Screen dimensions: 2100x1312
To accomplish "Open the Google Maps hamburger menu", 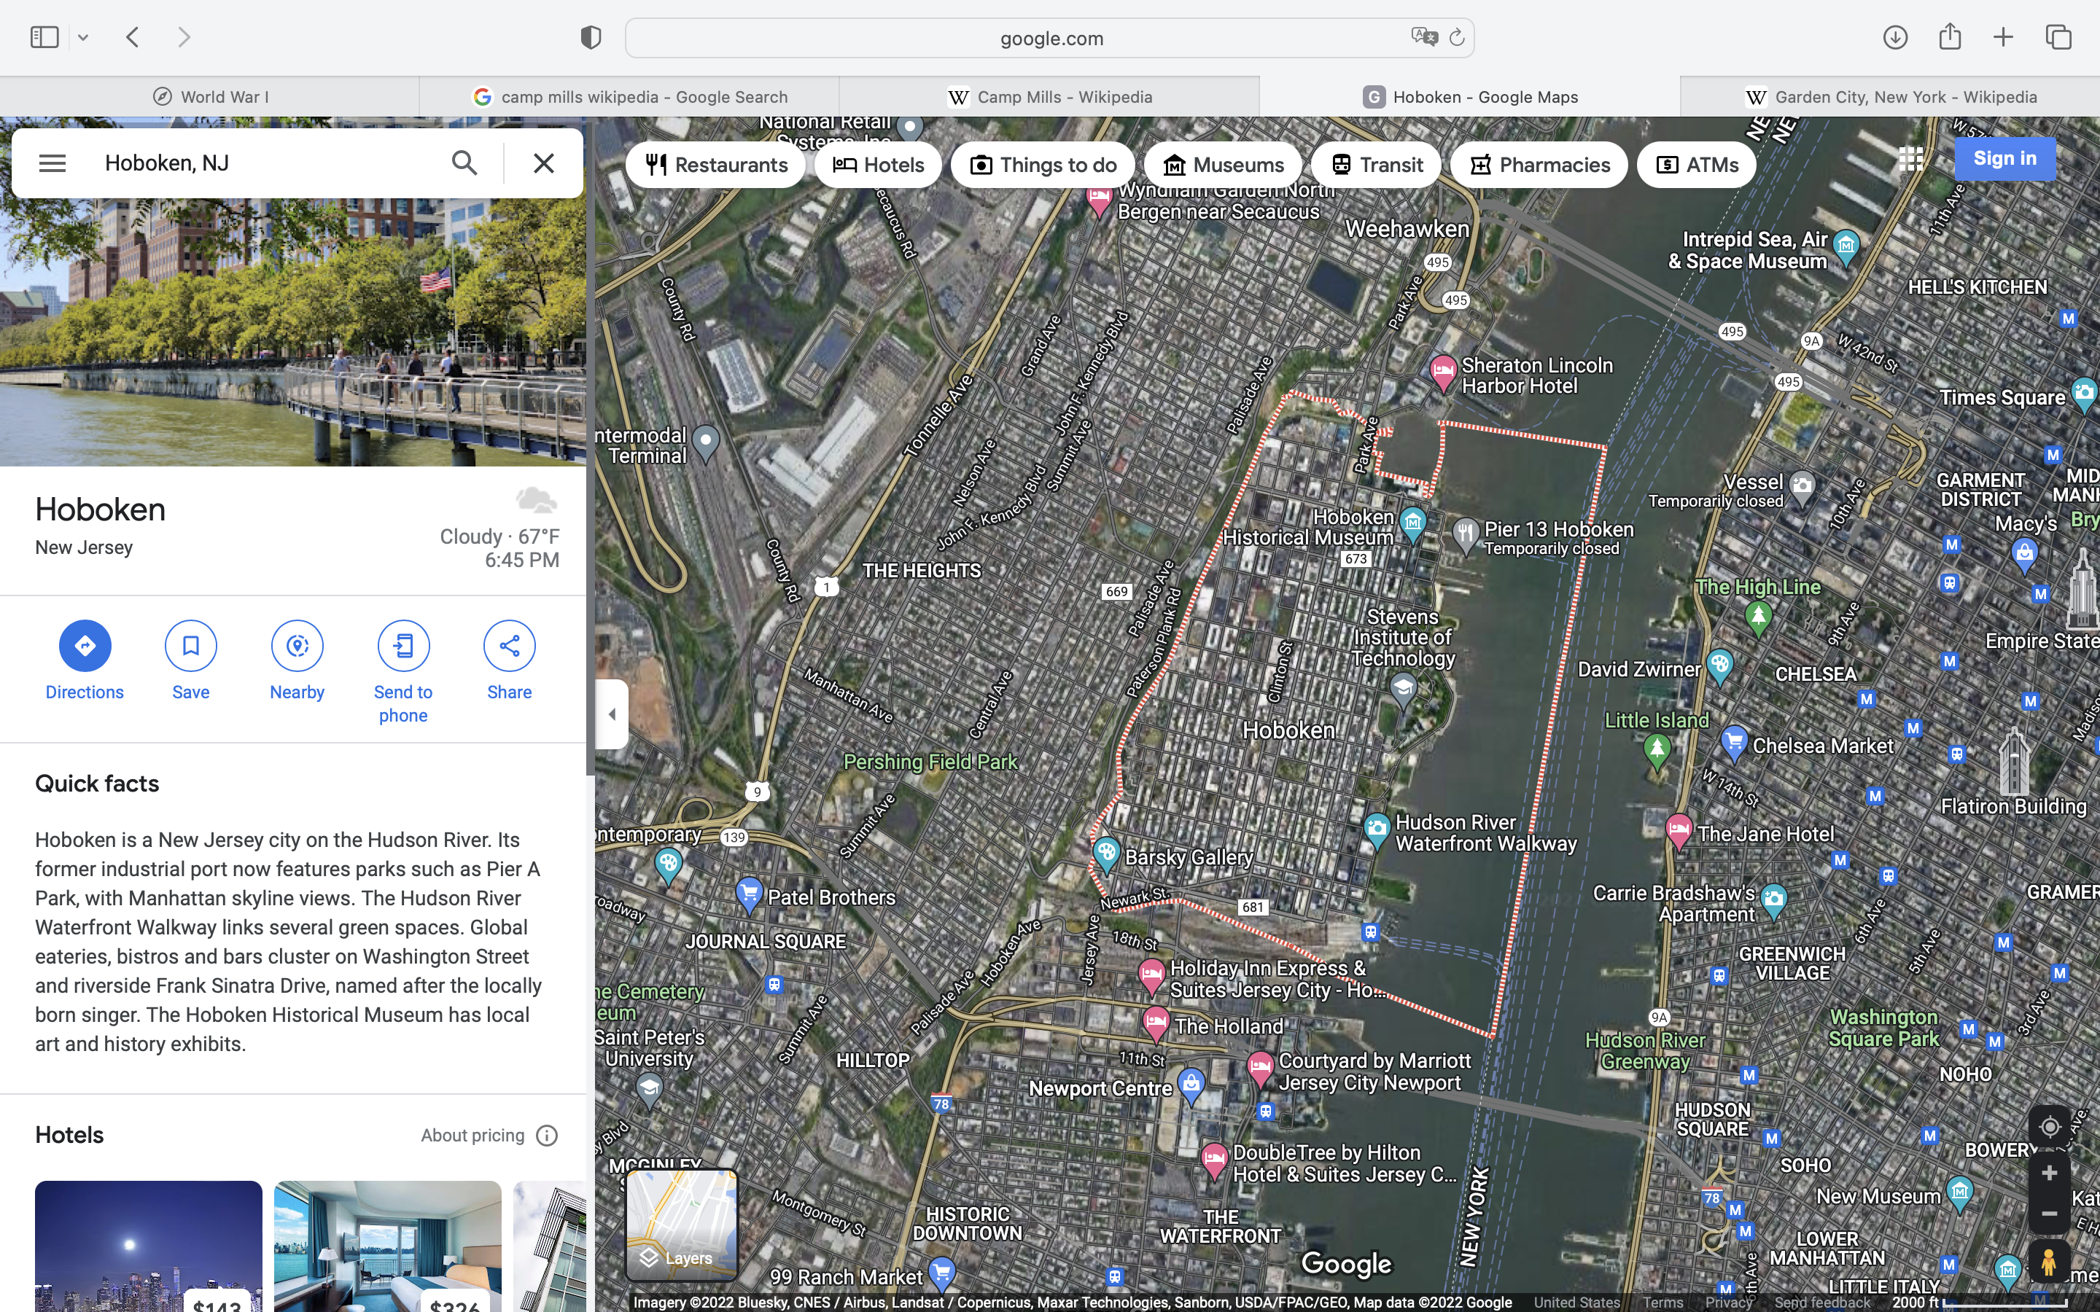I will pos(52,163).
